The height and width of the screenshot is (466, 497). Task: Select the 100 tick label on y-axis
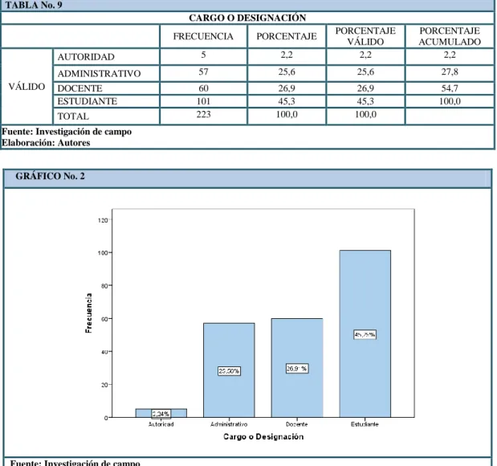103,253
